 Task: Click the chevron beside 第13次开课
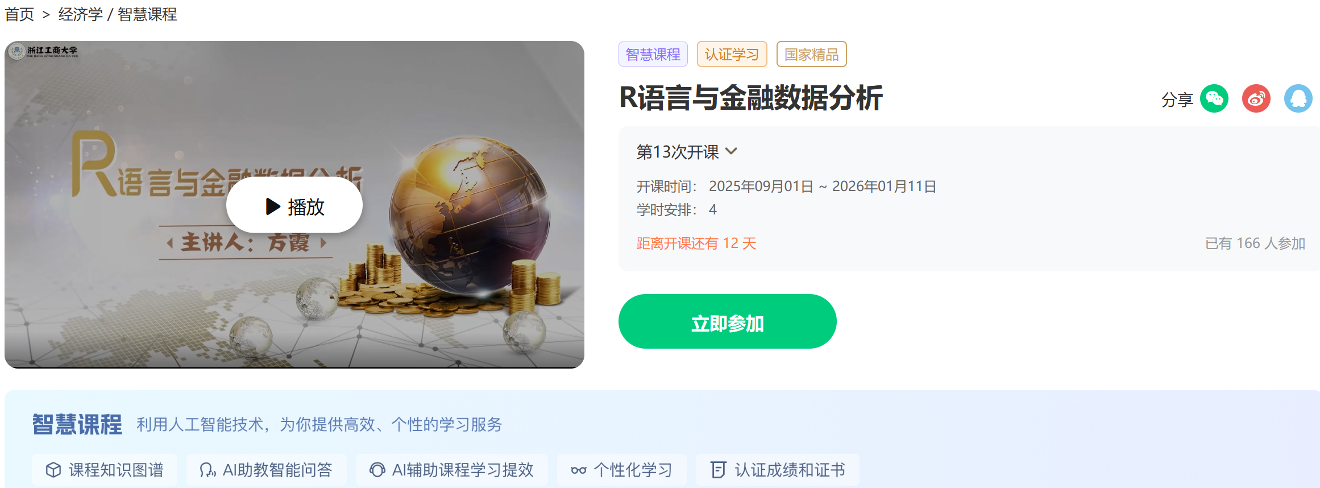click(x=732, y=151)
